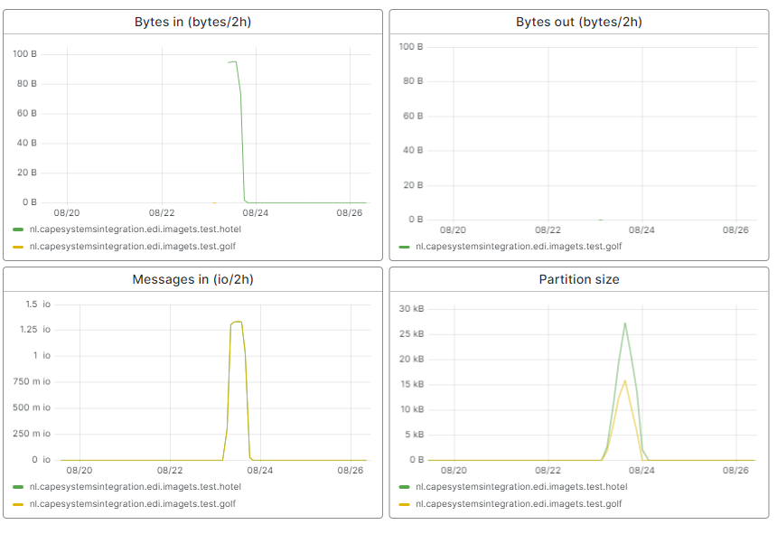Screen dimensions: 777x534
Task: Click the green peak in the Partition size chart
Action: [624, 323]
